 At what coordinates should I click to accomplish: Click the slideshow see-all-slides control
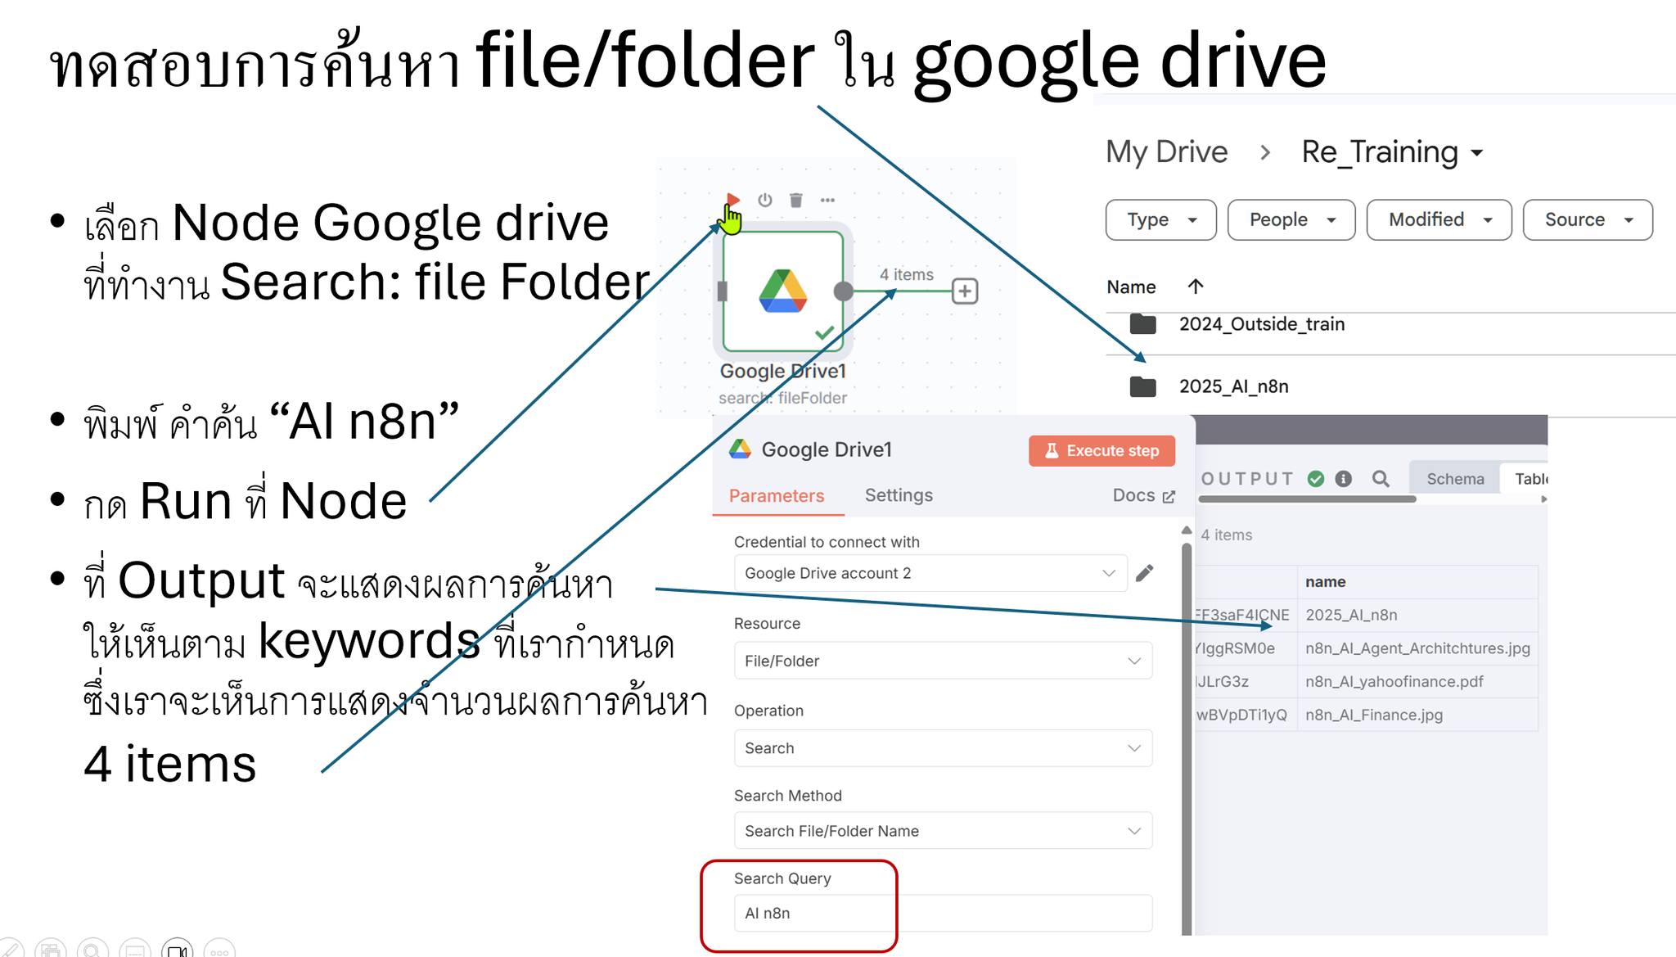[x=51, y=950]
